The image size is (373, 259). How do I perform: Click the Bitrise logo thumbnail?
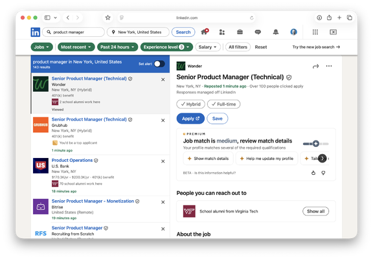coord(41,207)
